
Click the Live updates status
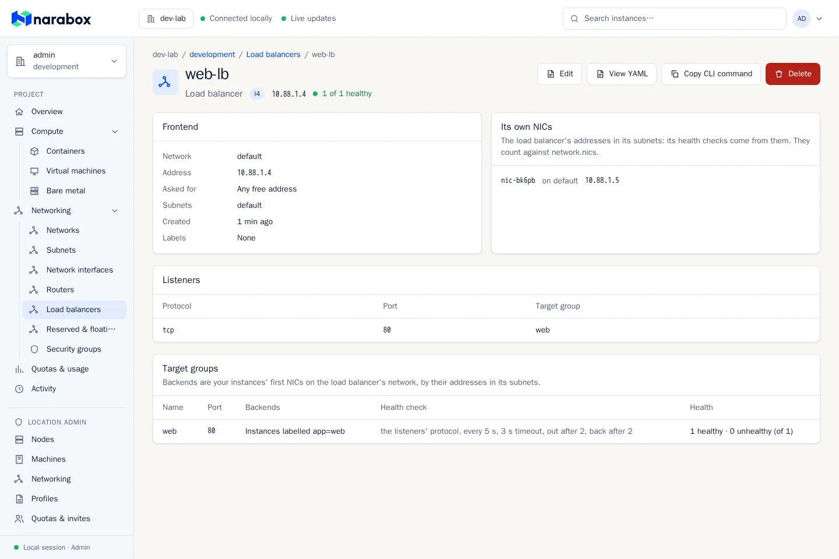308,19
